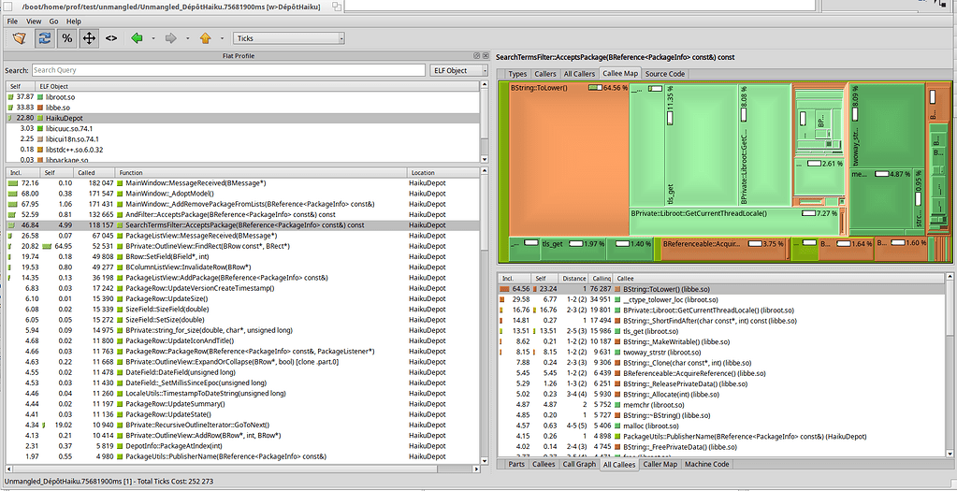The image size is (957, 491).
Task: Select BRow::SetField(BField*, int) row
Action: click(243, 257)
